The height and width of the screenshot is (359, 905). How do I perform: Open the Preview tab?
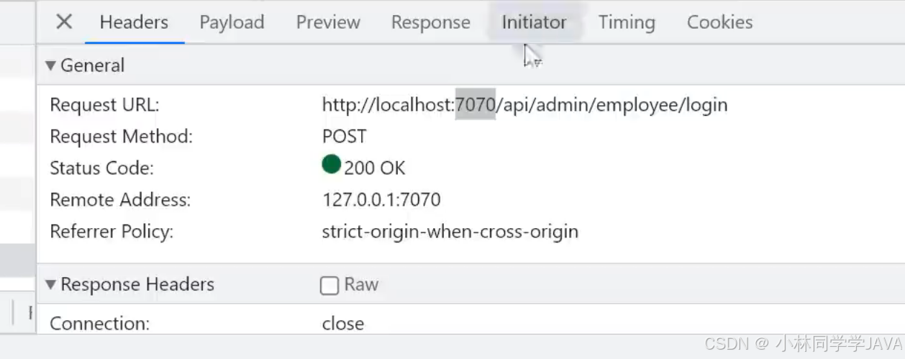tap(328, 22)
